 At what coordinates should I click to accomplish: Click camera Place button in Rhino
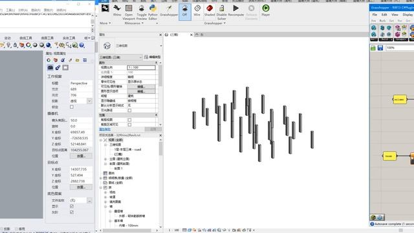click(81, 156)
